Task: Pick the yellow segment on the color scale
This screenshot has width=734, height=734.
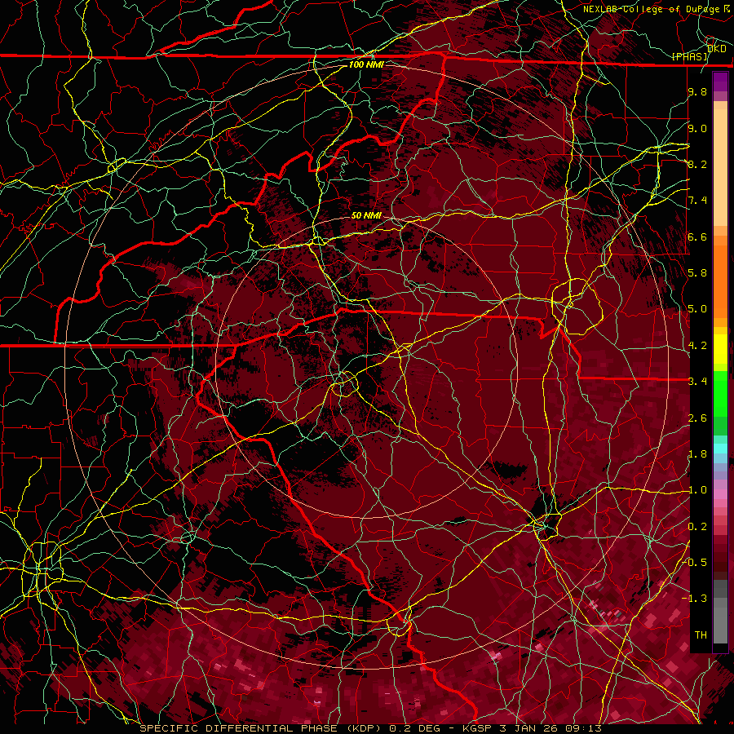Action: [720, 349]
